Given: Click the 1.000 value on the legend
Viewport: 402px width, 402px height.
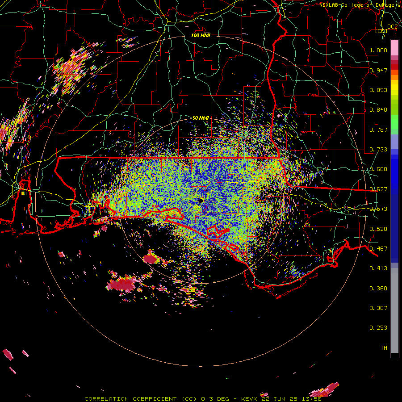Looking at the screenshot, I should [378, 50].
